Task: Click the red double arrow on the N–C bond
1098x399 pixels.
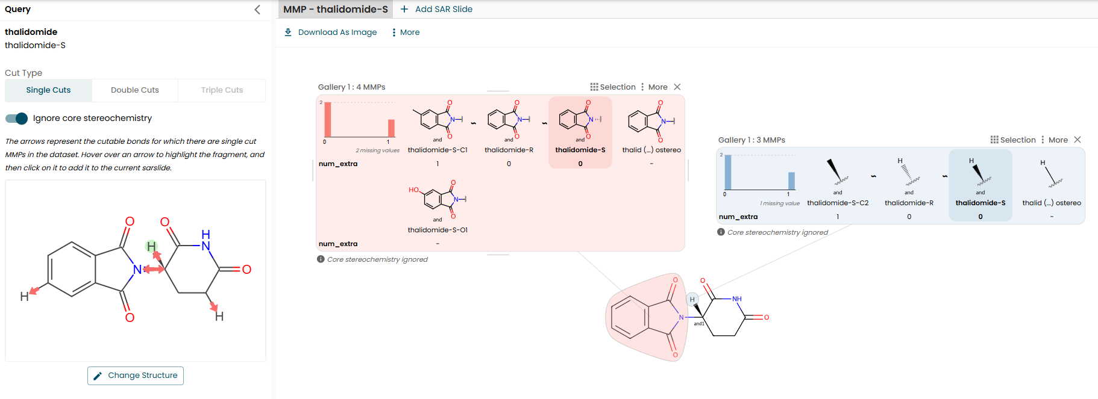Action: (154, 270)
